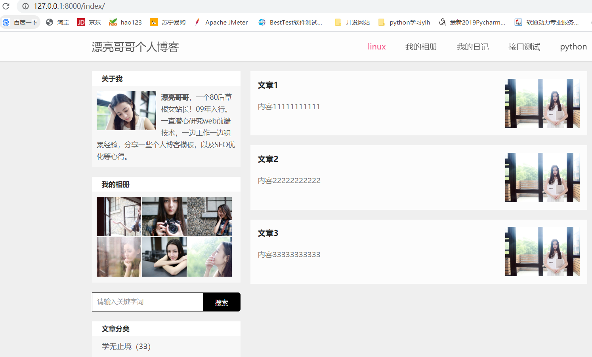Open the BestTest软件测试 bookmark
The image size is (592, 357).
pos(290,22)
